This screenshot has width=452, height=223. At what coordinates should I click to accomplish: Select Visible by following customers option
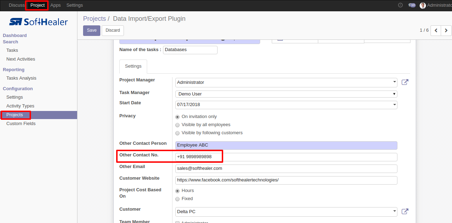177,133
